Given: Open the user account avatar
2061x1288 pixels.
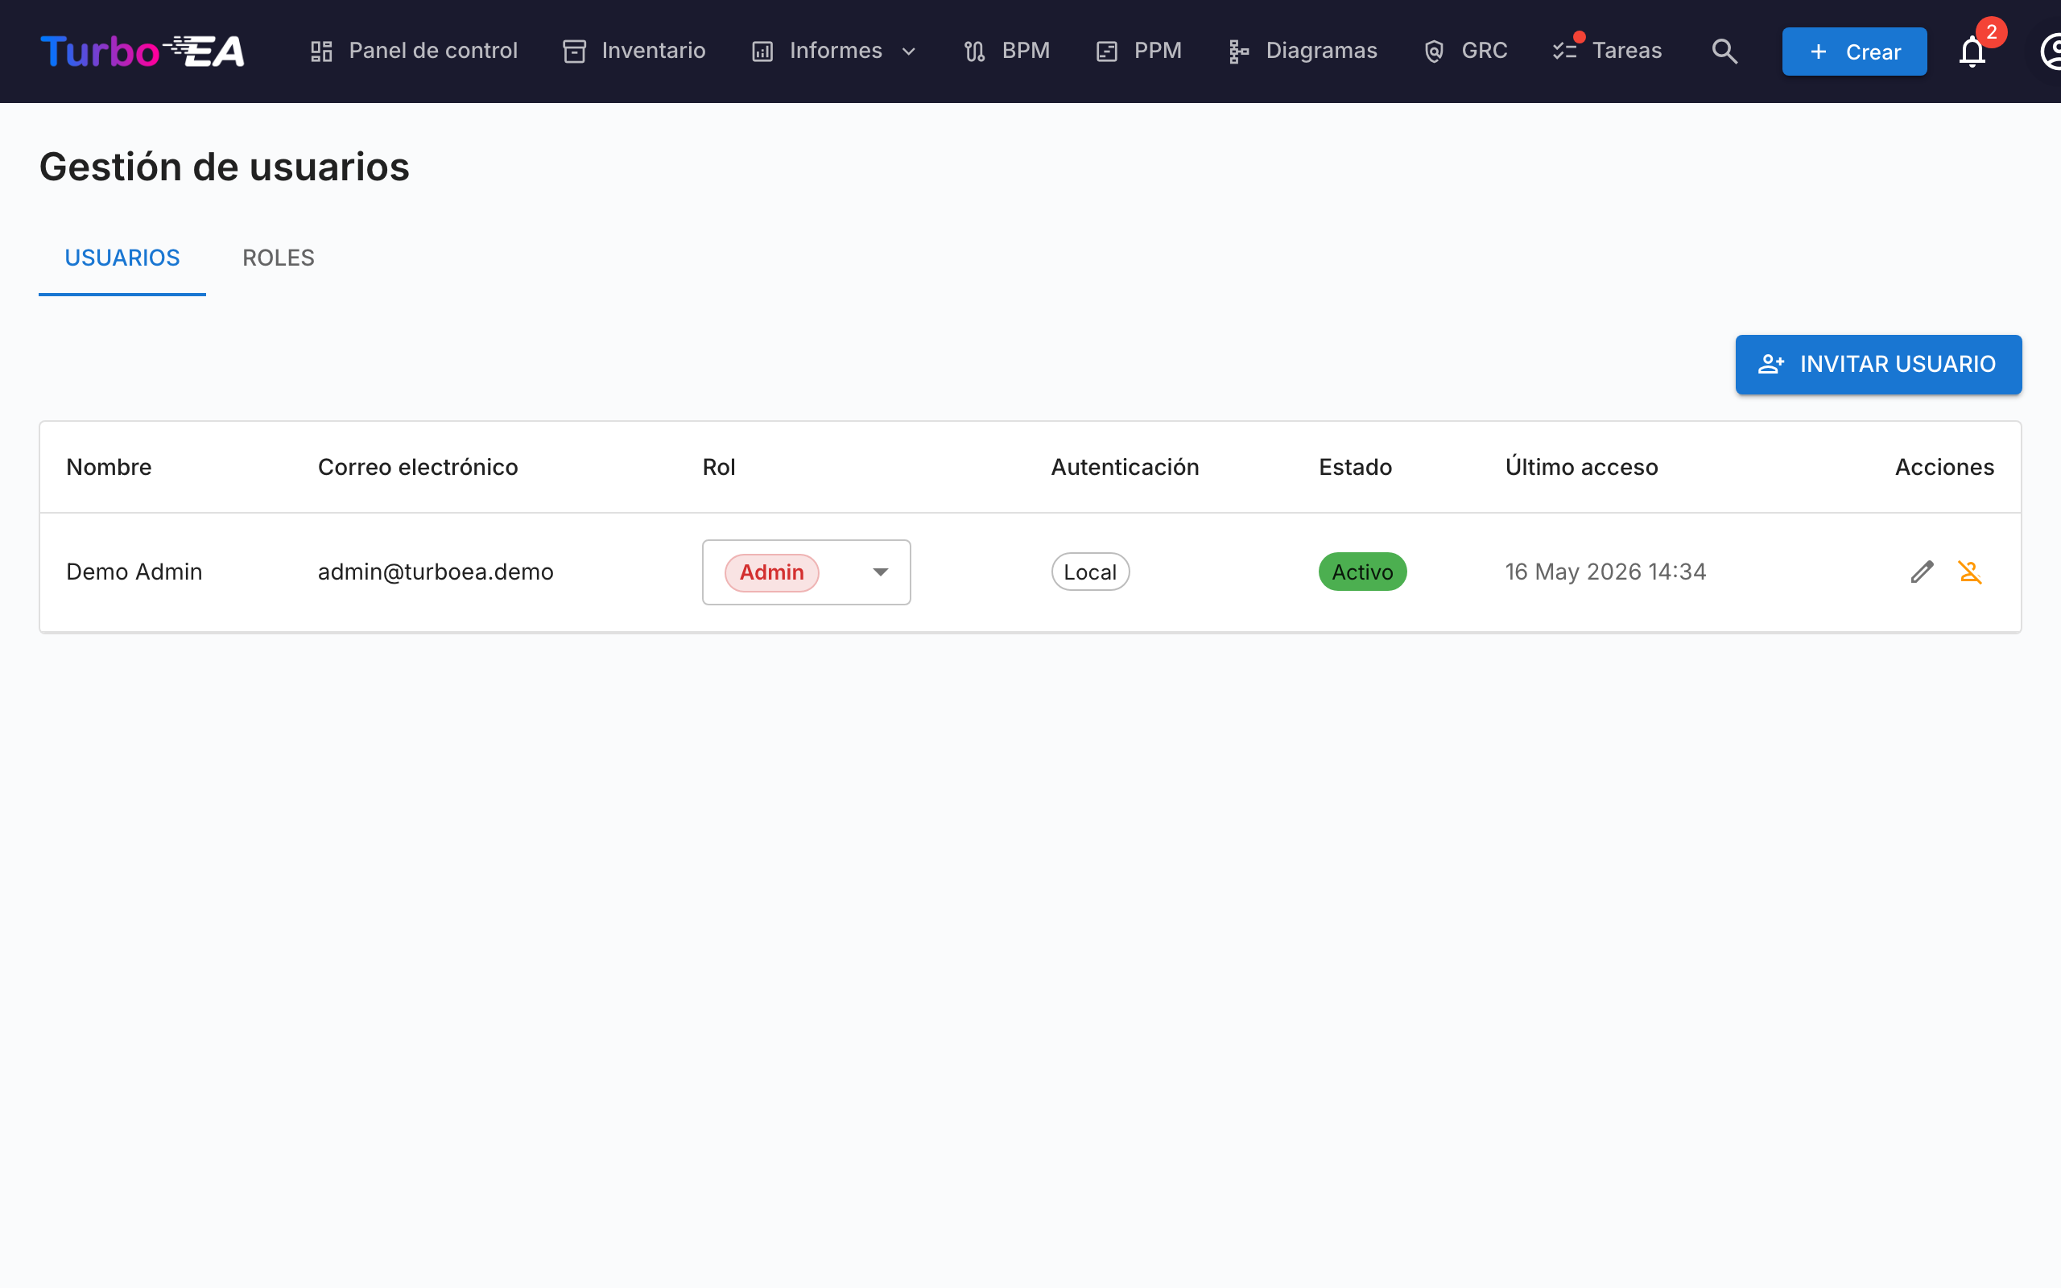Looking at the screenshot, I should (2050, 51).
